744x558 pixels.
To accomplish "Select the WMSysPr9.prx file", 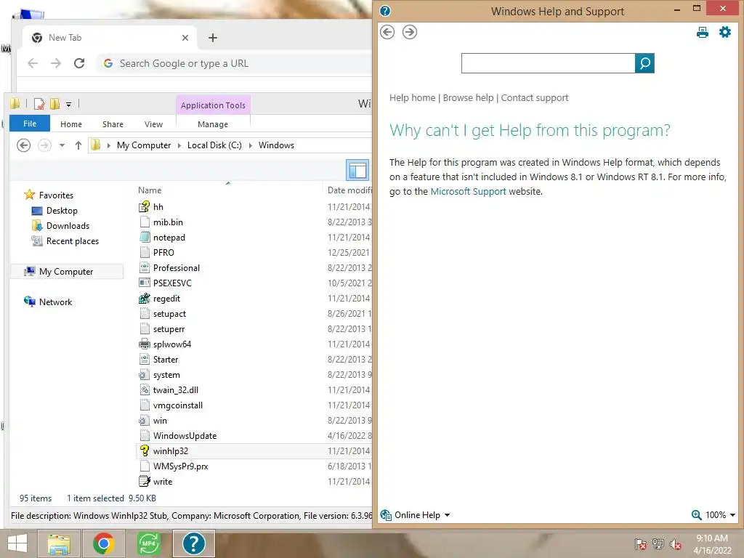I will (x=180, y=466).
